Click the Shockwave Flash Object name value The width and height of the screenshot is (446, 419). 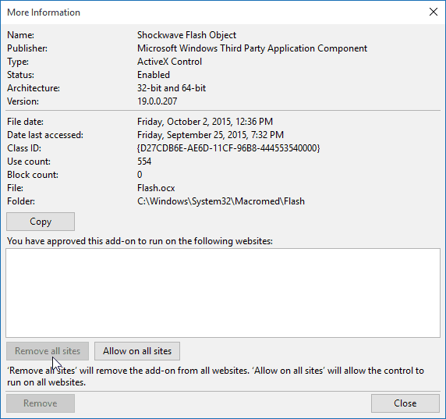coord(186,35)
